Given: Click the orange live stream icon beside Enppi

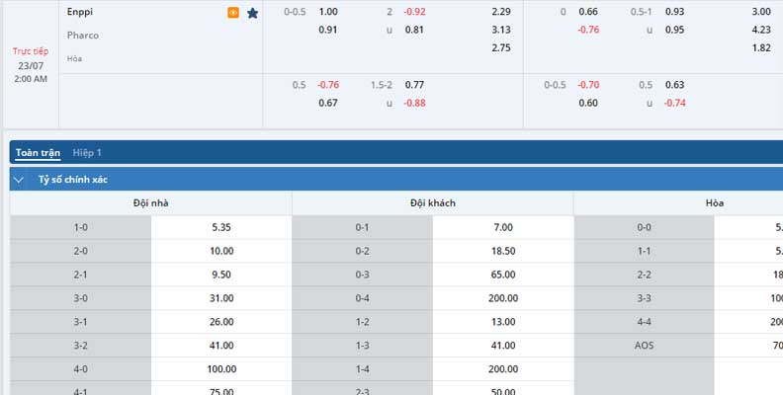Looking at the screenshot, I should click(x=233, y=13).
